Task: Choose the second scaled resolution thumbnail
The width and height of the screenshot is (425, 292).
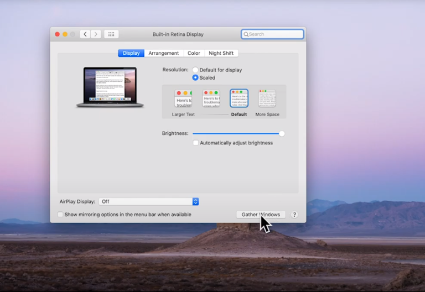Action: (x=211, y=98)
